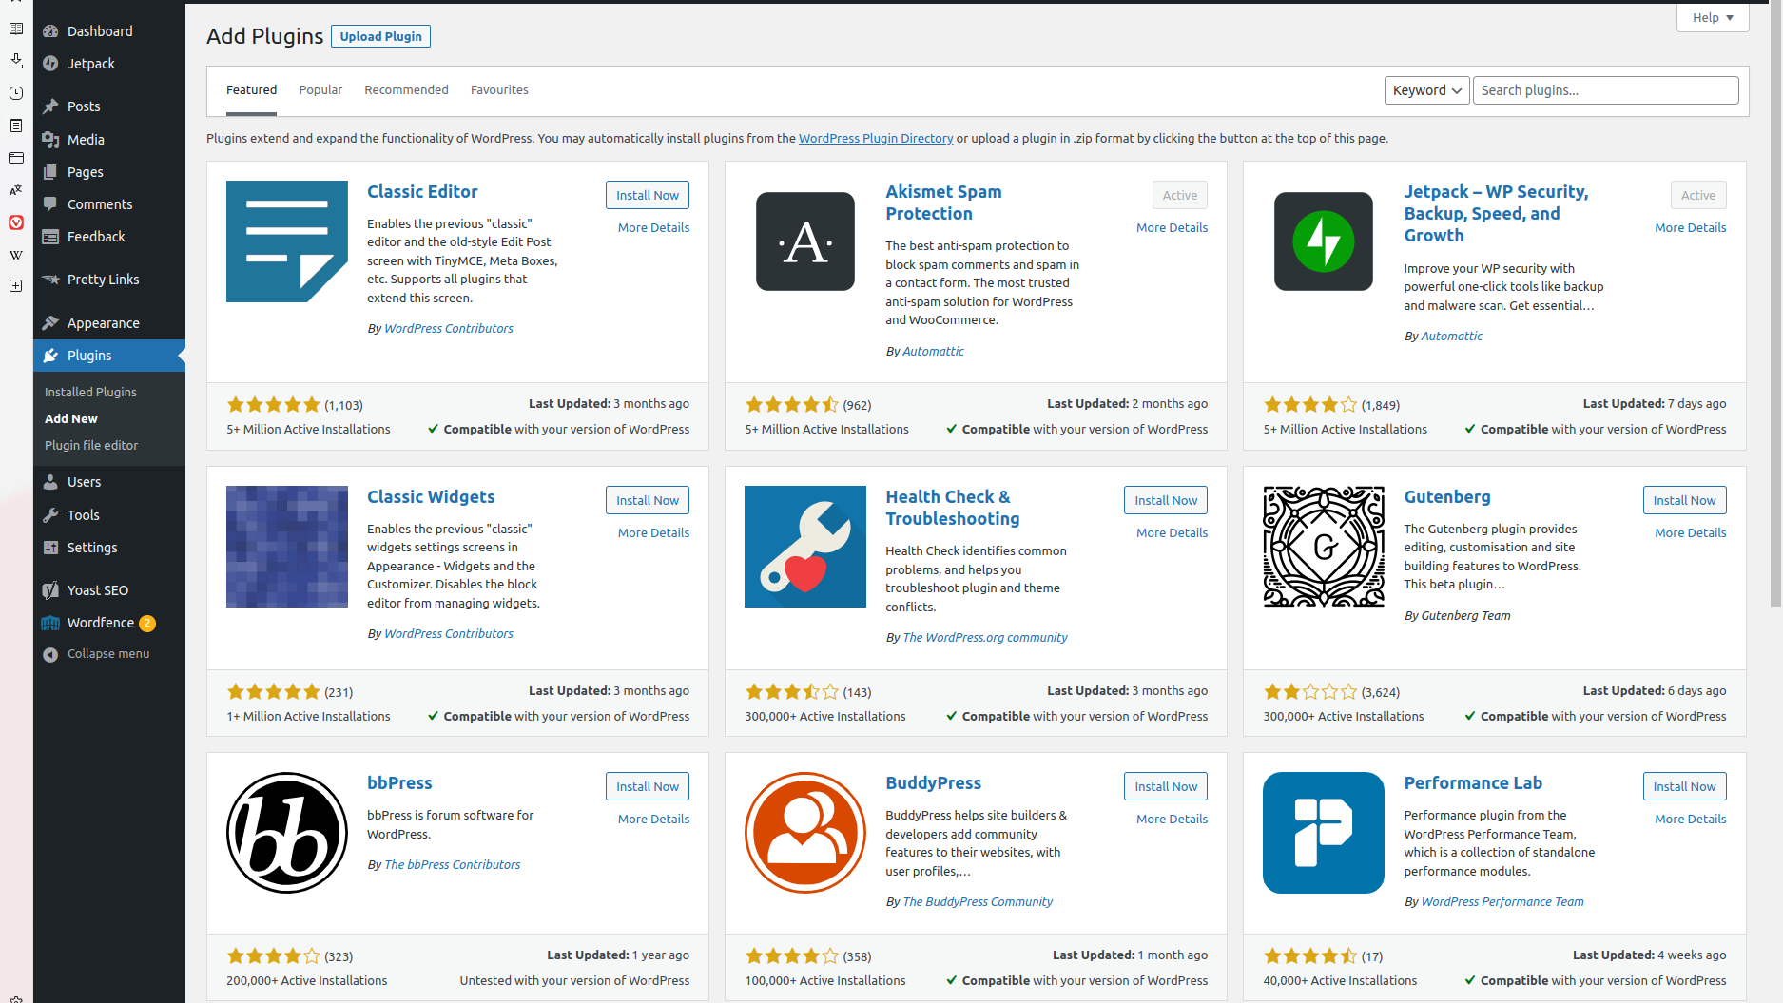
Task: Open the Vivaldi Notes panel icon
Action: click(16, 125)
